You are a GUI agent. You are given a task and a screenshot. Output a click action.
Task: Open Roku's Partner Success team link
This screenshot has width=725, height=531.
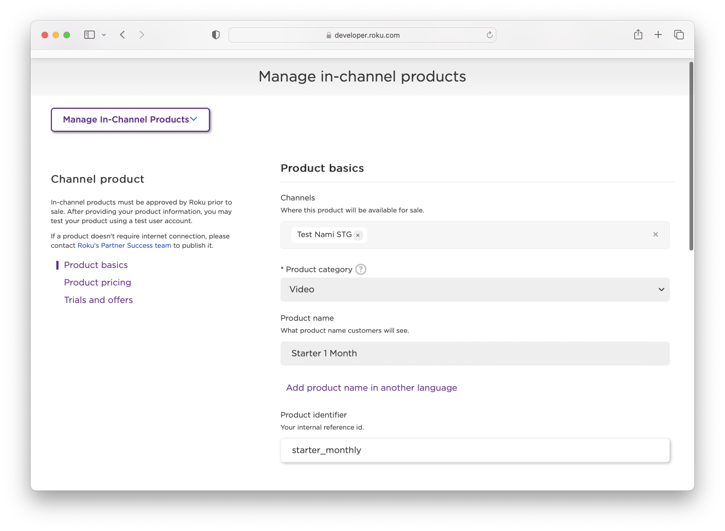(x=124, y=246)
